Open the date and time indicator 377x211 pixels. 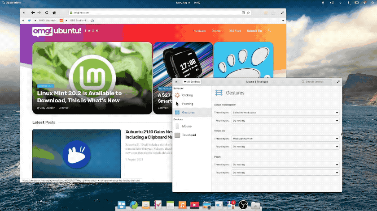point(188,3)
